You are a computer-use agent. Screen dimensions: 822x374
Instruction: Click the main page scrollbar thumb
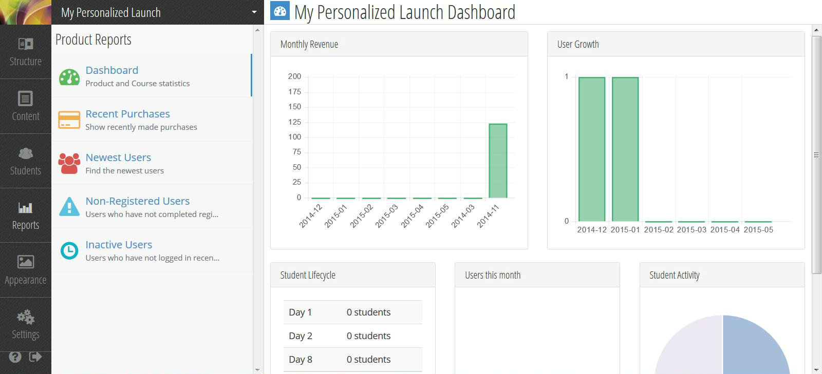pos(816,155)
